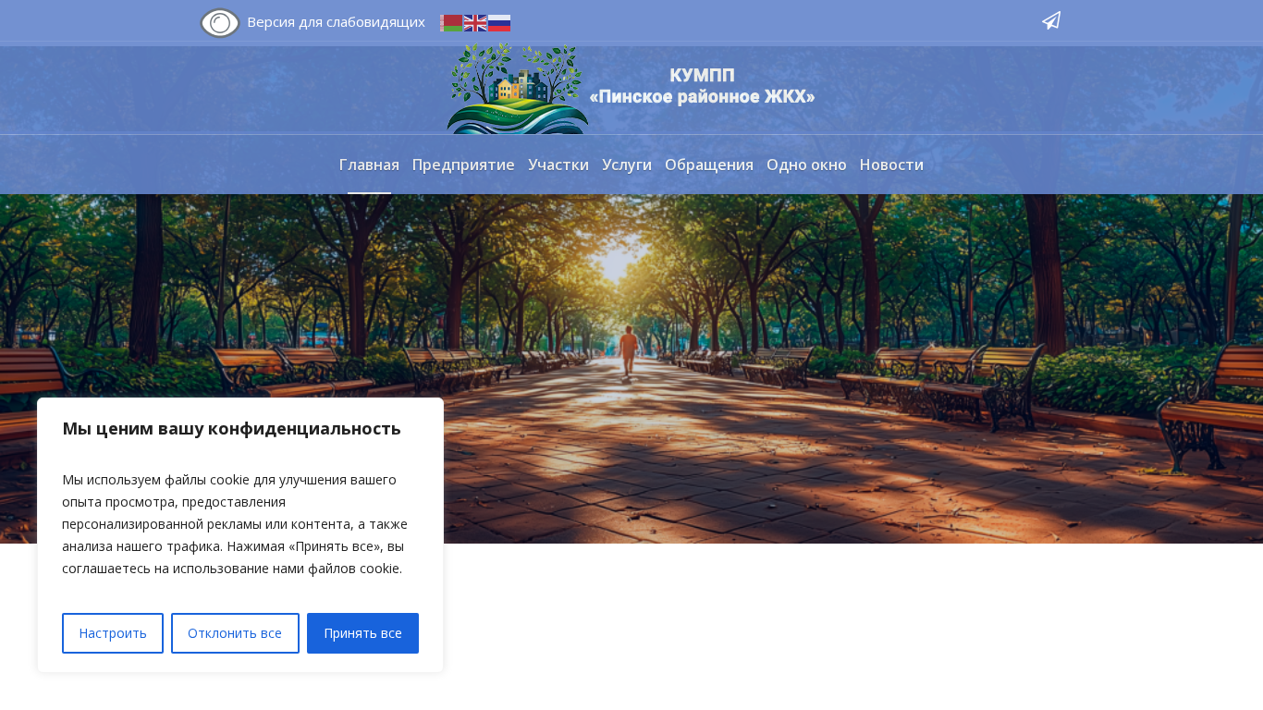Click Принять все to accept cookies
The width and height of the screenshot is (1263, 710).
(x=362, y=633)
